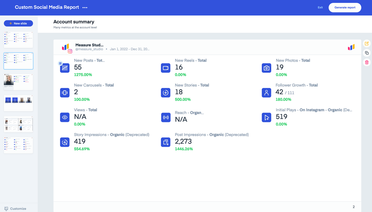Click the duplicate slide icon

[x=367, y=53]
